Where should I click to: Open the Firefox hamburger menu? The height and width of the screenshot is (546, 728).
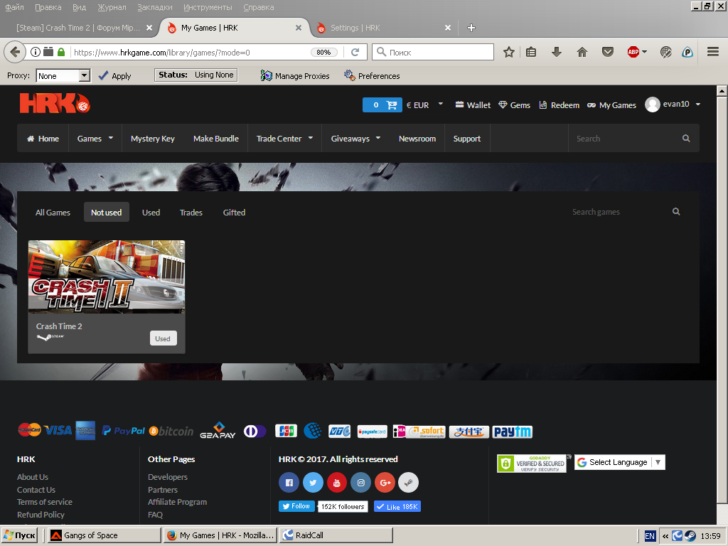point(713,52)
